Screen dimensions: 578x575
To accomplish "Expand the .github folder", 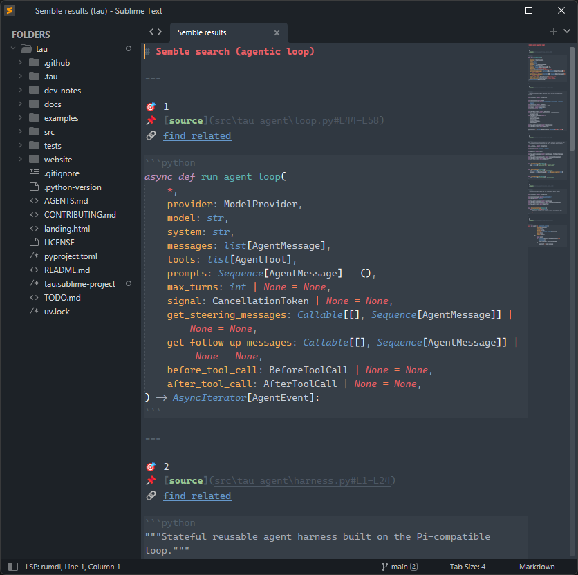I will (x=20, y=62).
